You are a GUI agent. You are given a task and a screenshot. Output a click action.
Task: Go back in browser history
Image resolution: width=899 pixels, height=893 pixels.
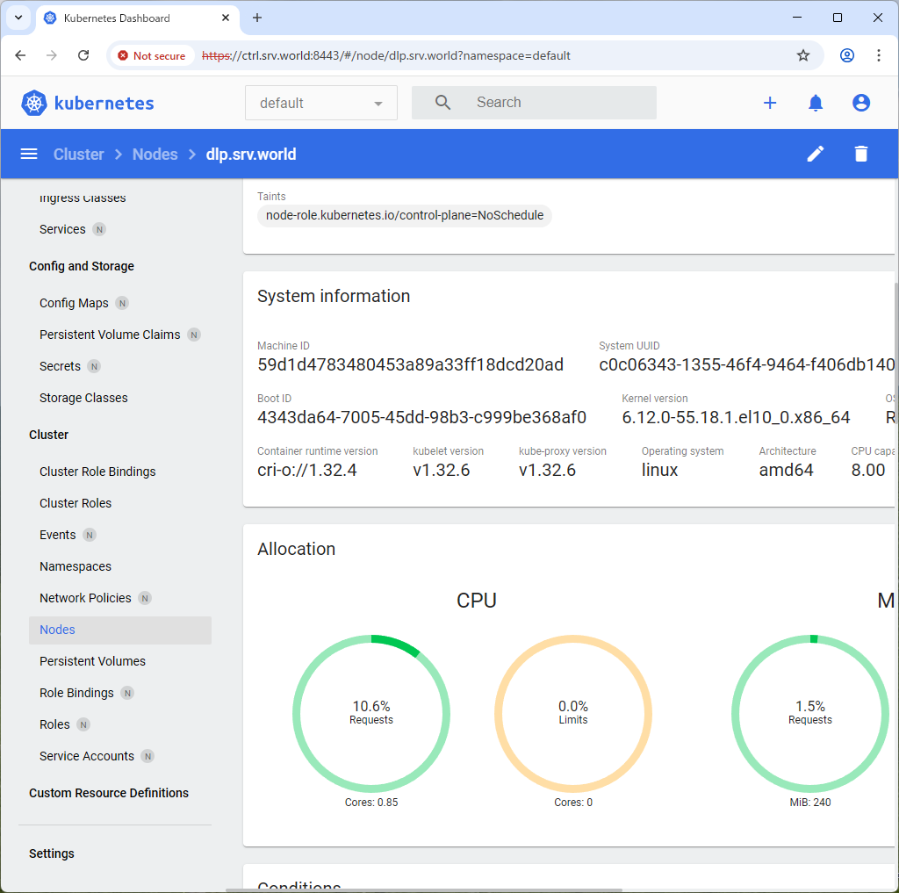click(x=21, y=55)
